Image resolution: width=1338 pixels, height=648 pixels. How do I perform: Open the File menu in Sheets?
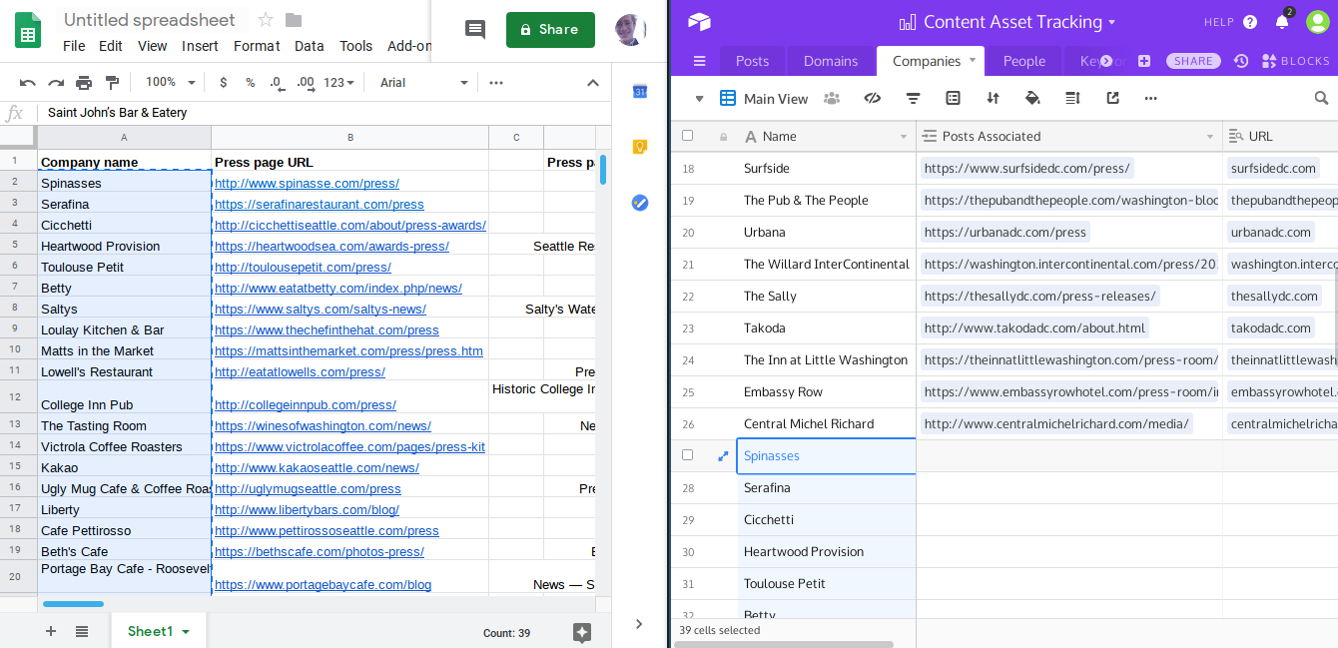[74, 46]
